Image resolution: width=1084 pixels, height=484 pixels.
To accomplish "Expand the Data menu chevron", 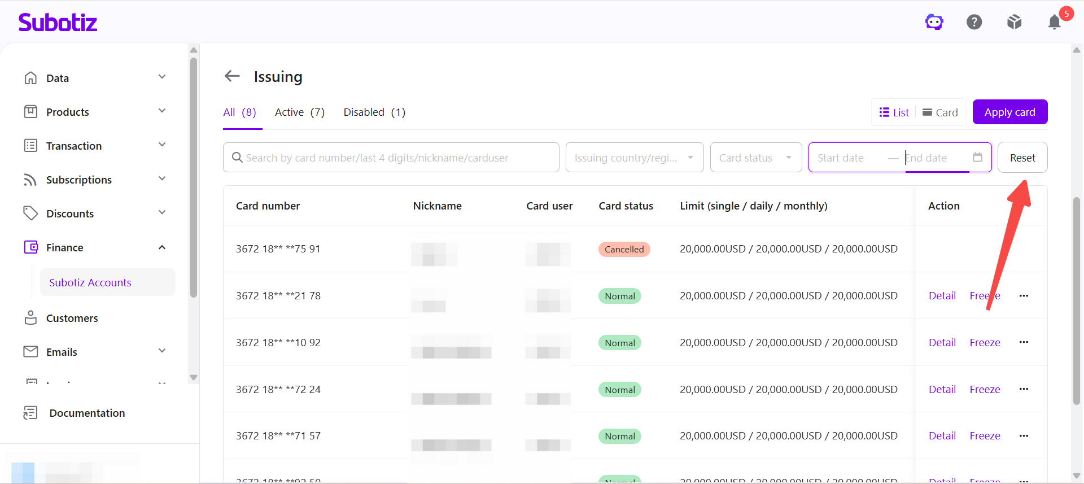I will [x=162, y=77].
